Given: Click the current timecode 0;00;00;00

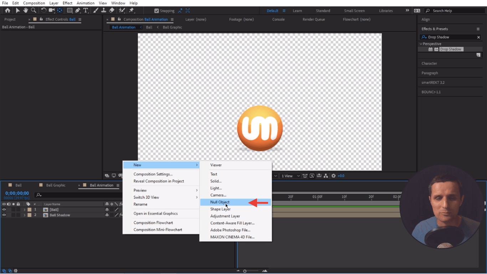Looking at the screenshot, I should coord(17,193).
